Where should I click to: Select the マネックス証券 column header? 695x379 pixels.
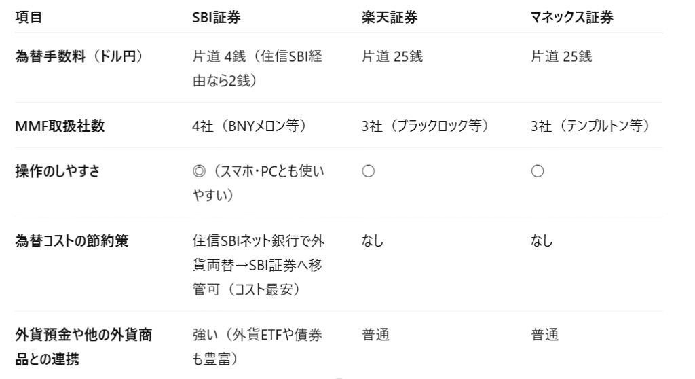[571, 17]
